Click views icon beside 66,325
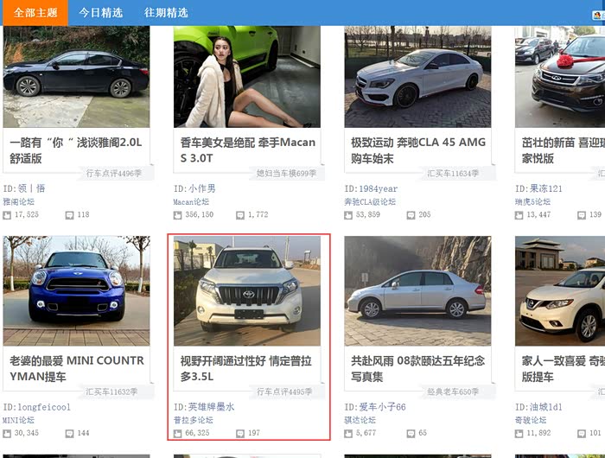 [x=177, y=434]
